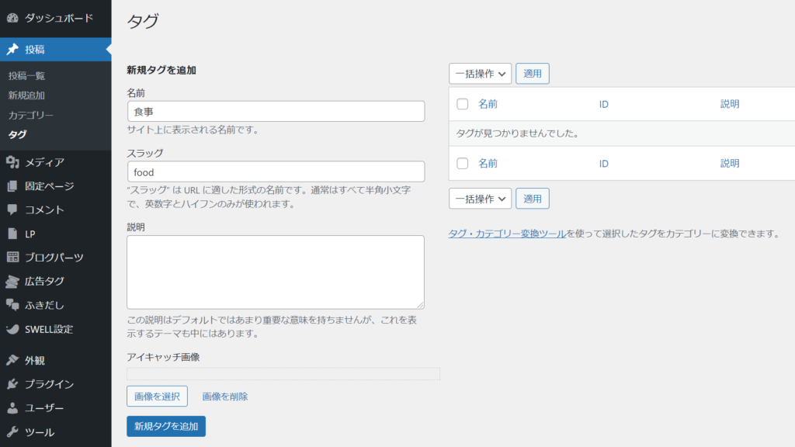Check the select-all checkbox in table header
Viewport: 795px width, 447px height.
pyautogui.click(x=463, y=104)
